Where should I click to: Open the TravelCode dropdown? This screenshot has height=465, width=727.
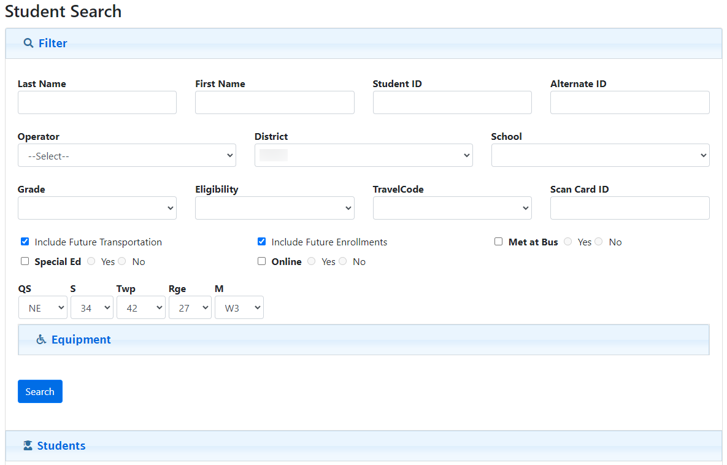tap(452, 209)
